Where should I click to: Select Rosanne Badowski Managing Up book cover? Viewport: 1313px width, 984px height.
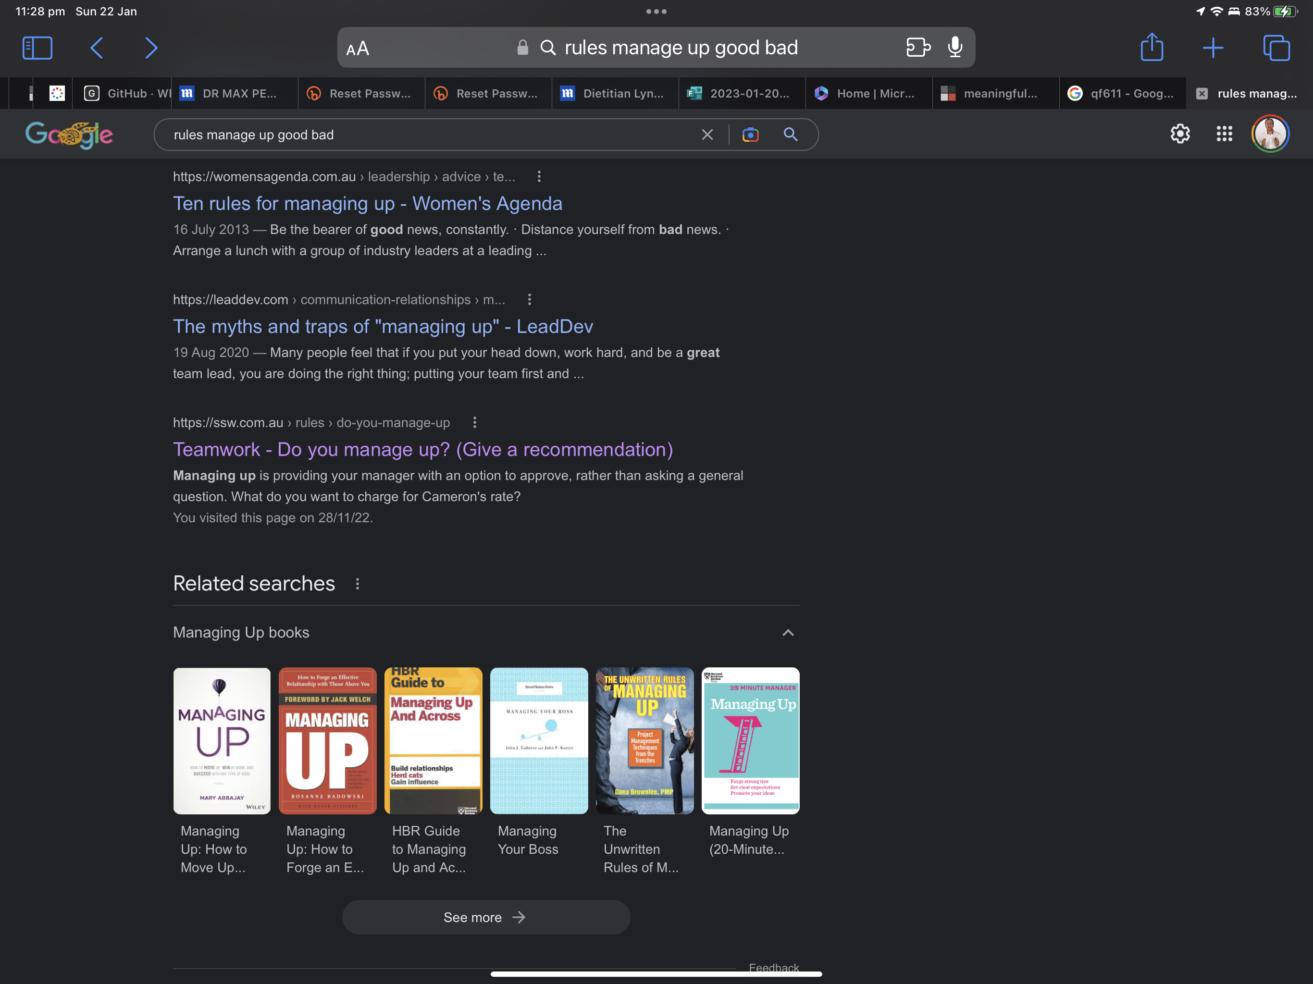click(x=328, y=741)
